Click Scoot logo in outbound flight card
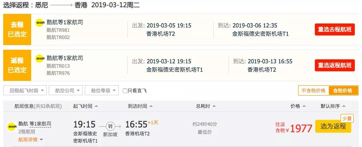This screenshot has width=362, height=147. point(40,23)
